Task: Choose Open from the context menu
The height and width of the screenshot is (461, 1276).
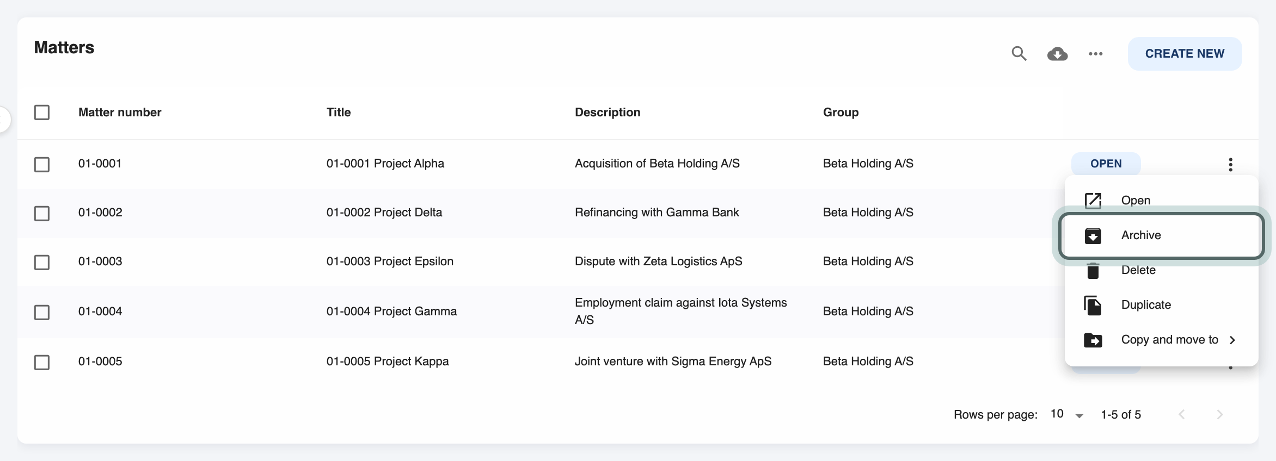Action: [x=1161, y=200]
